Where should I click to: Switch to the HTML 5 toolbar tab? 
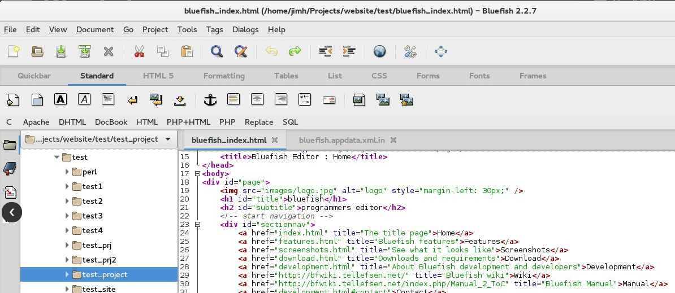point(158,76)
